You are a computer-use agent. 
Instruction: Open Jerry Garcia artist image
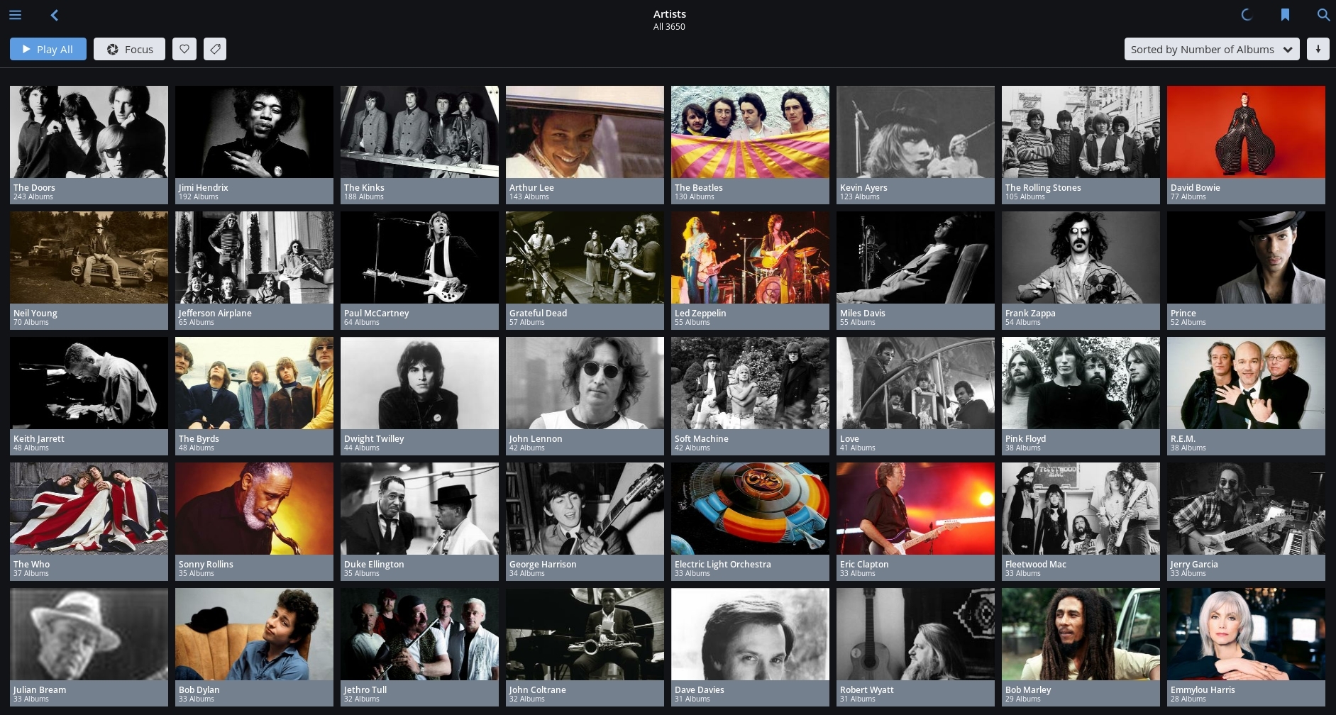(x=1246, y=509)
